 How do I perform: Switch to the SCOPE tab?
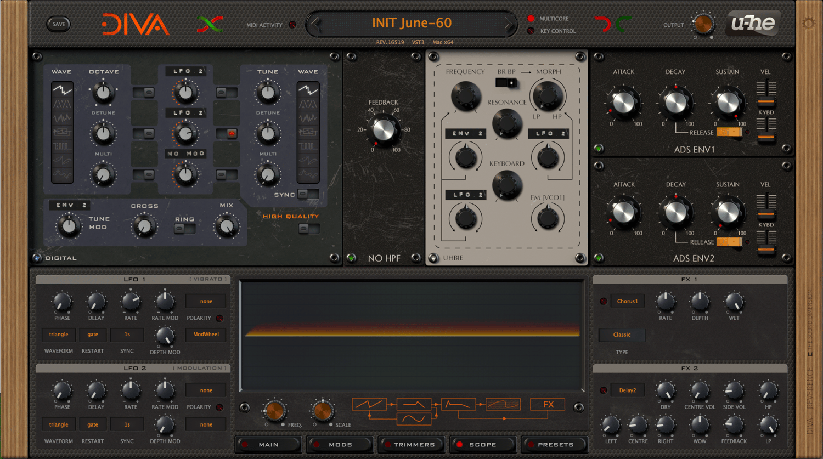[x=483, y=445]
